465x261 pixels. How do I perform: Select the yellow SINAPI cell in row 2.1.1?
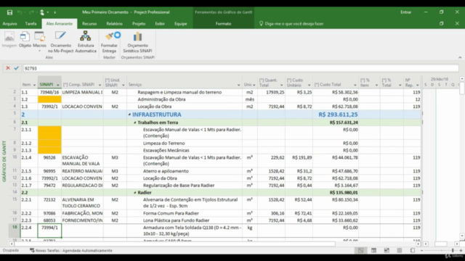[x=49, y=133]
